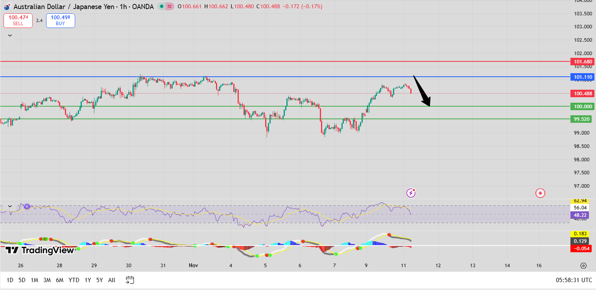Collapse the RSI pane with its chevron arrow
This screenshot has width=596, height=290.
(x=10, y=205)
